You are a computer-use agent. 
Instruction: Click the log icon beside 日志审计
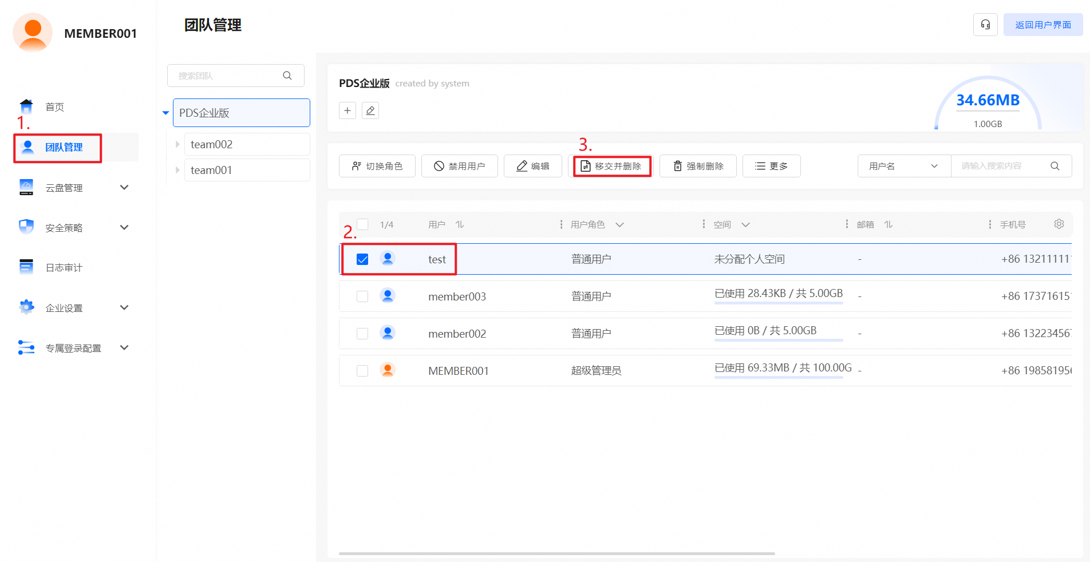click(x=26, y=267)
